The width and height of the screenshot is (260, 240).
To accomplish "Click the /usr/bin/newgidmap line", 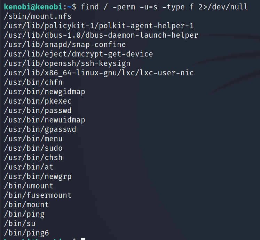I will point(45,92).
